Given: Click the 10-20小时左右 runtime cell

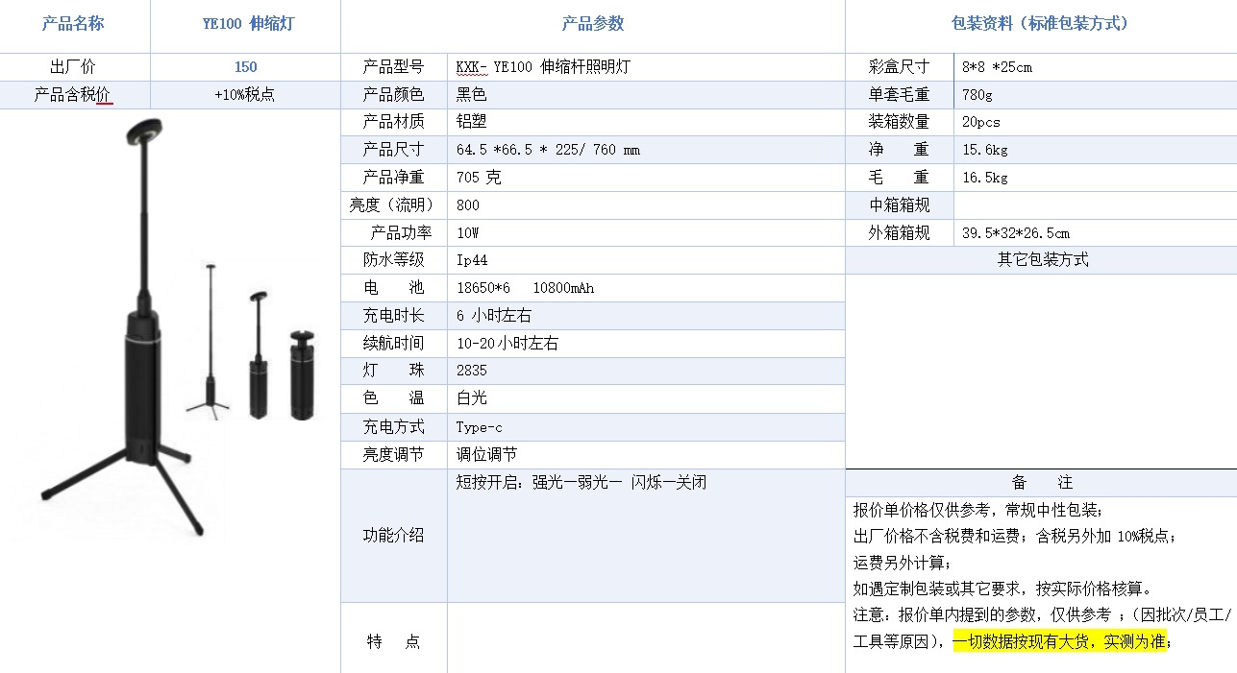Looking at the screenshot, I should 646,344.
